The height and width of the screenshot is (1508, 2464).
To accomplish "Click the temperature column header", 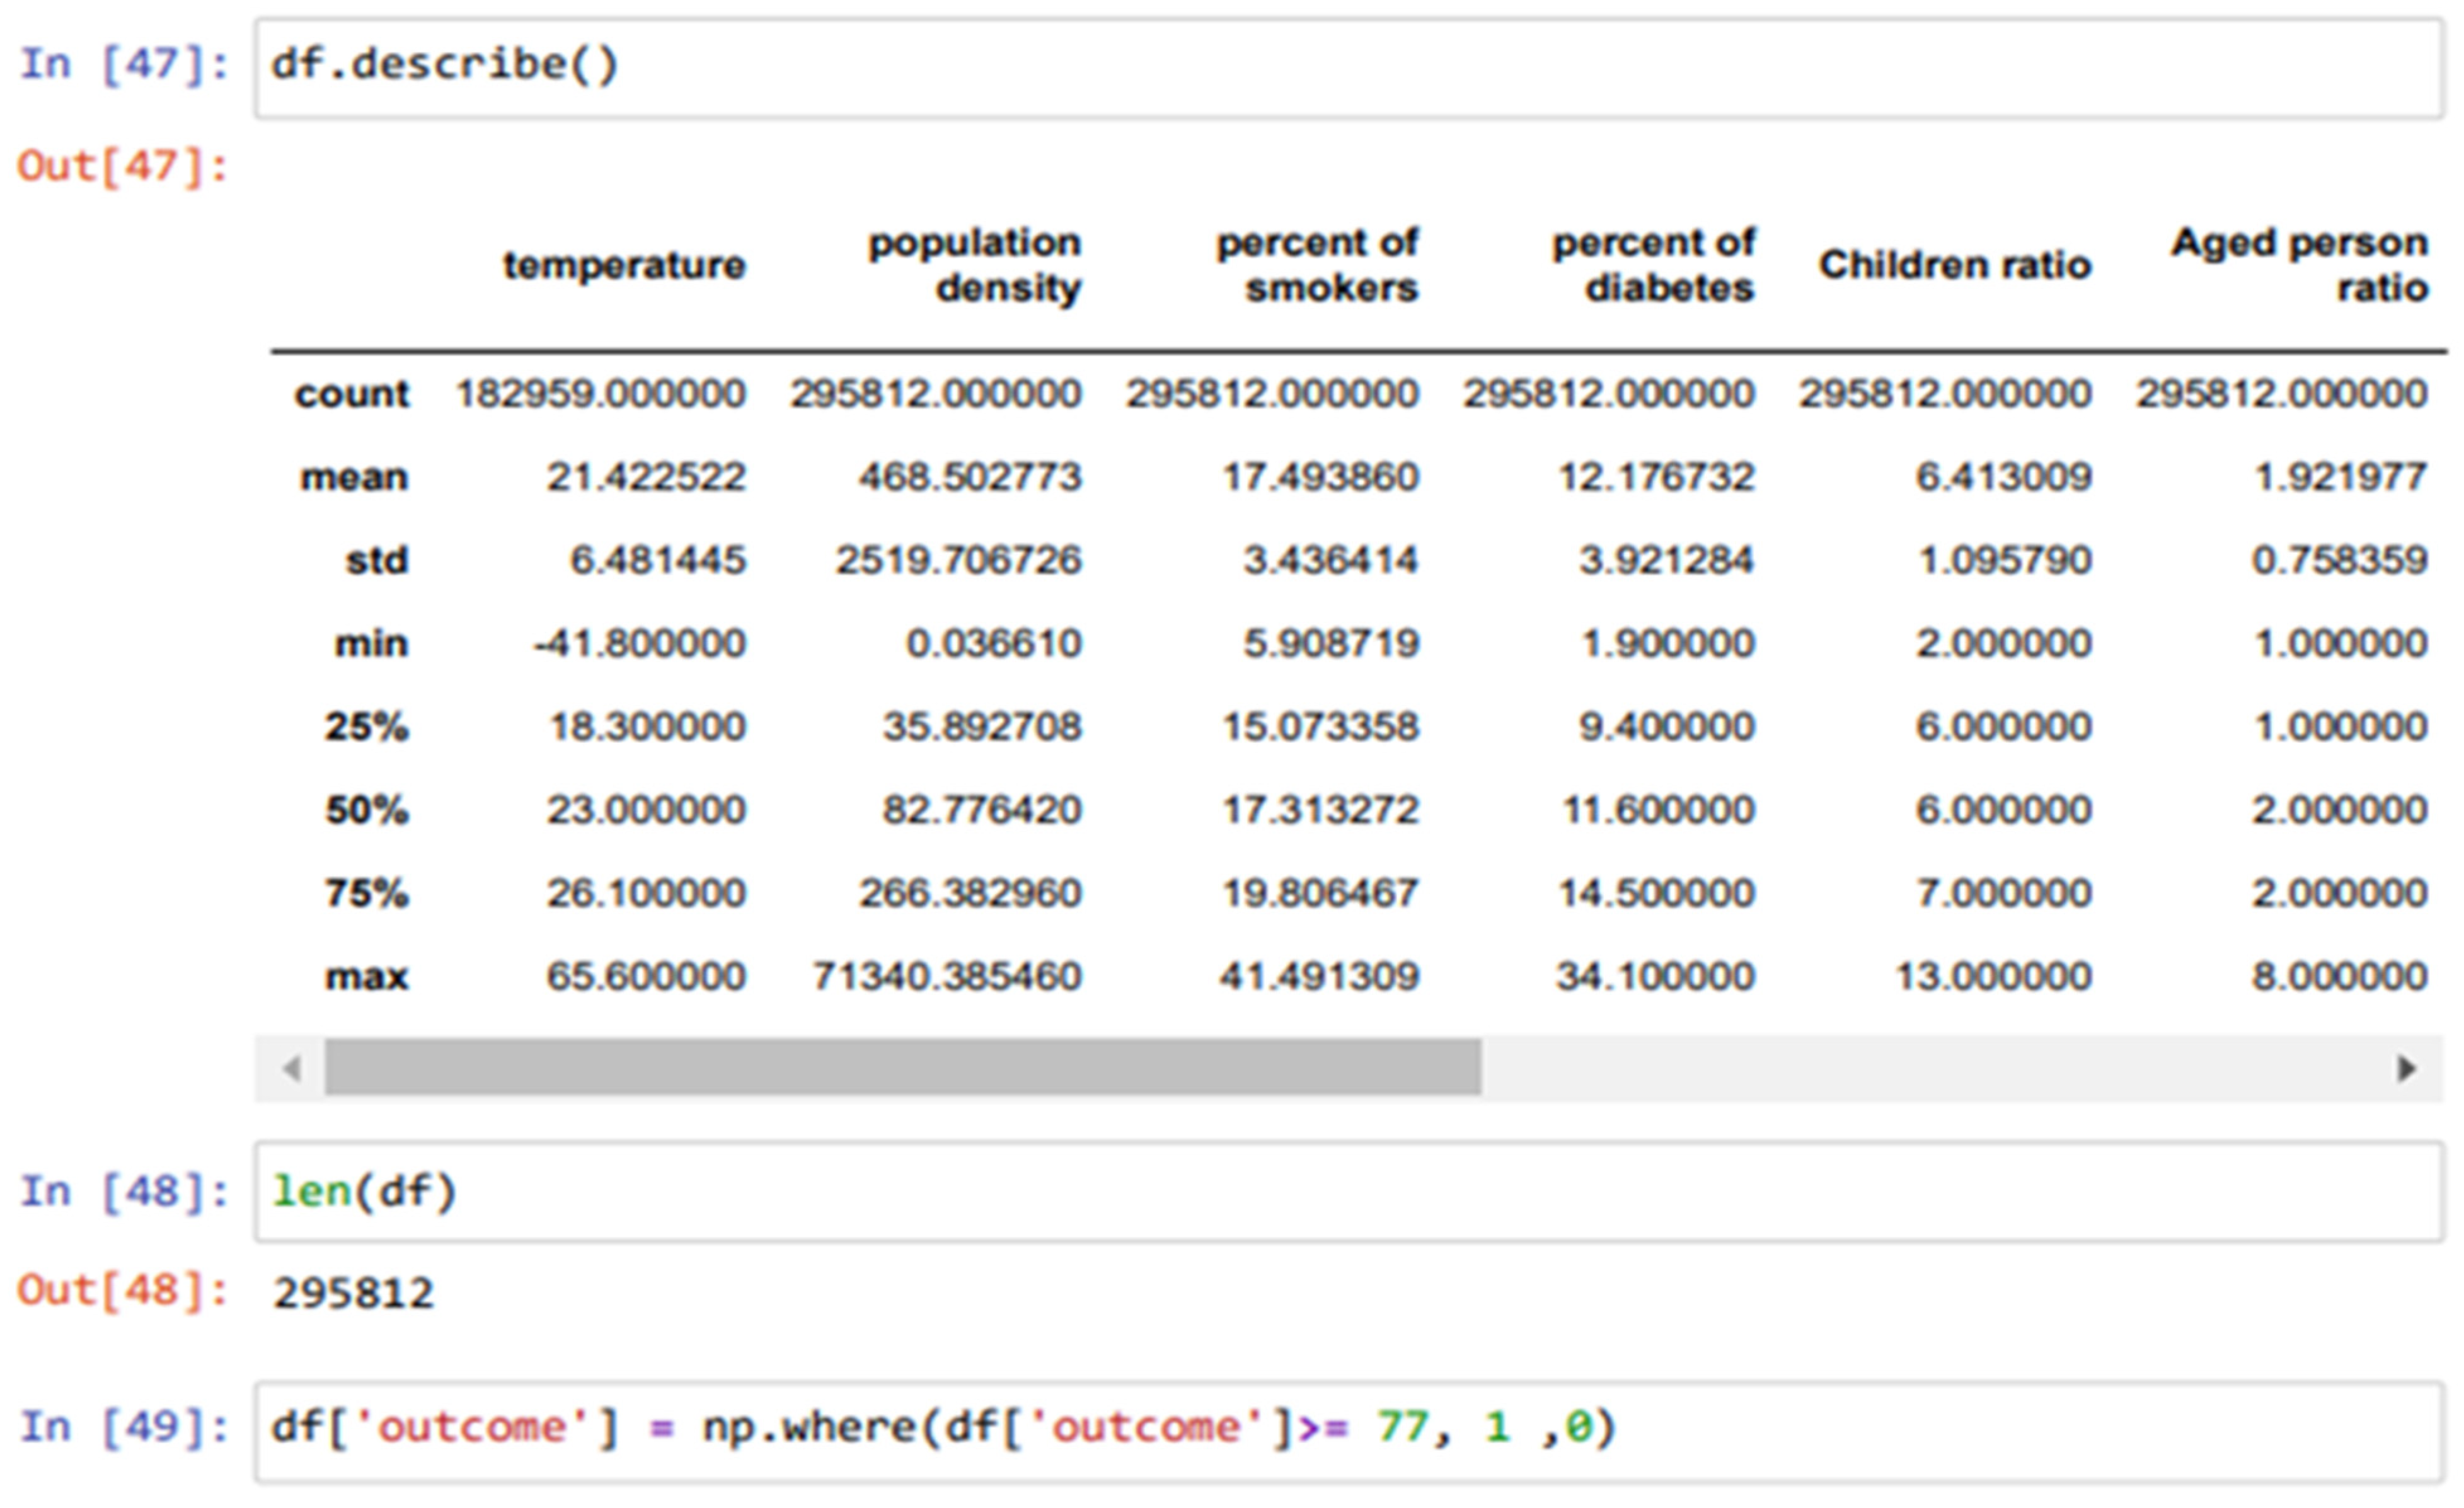I will [x=624, y=265].
